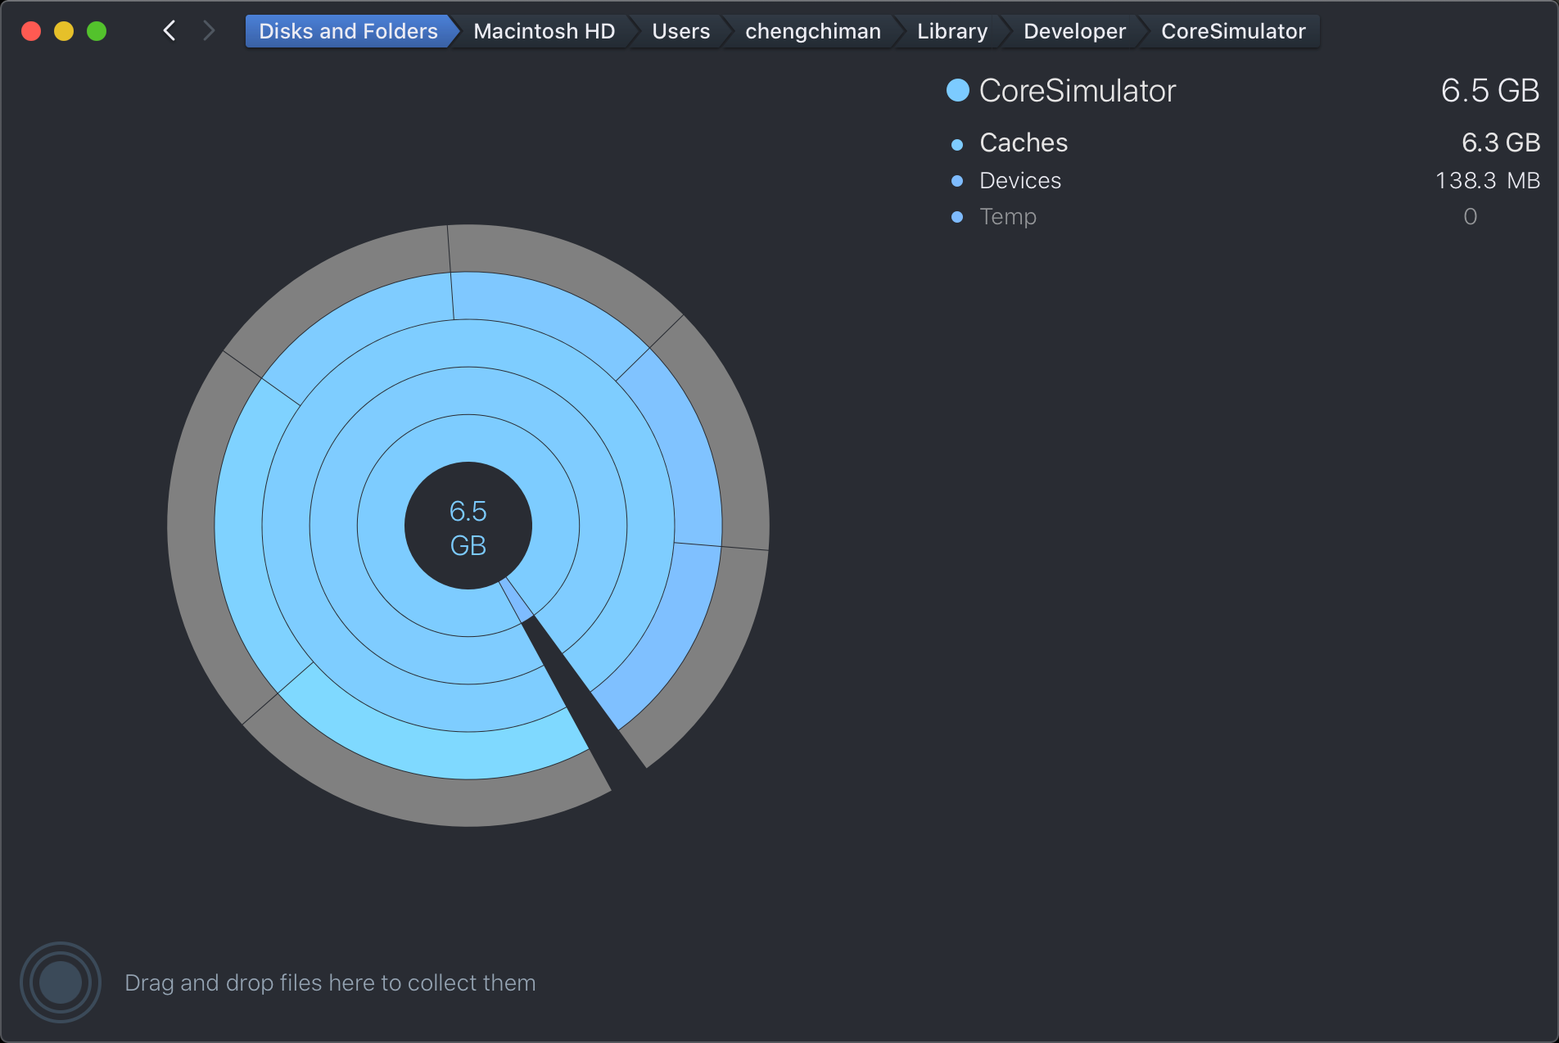Click the bullet dot next to Caches
Viewport: 1559px width, 1043px height.
(x=957, y=145)
